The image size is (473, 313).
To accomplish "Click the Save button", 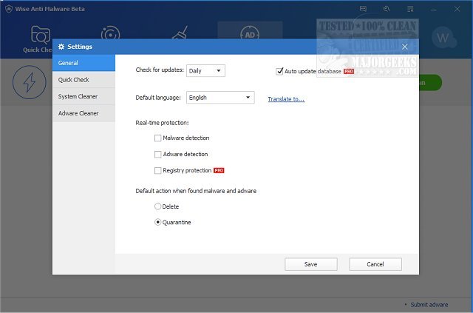I will pos(311,264).
